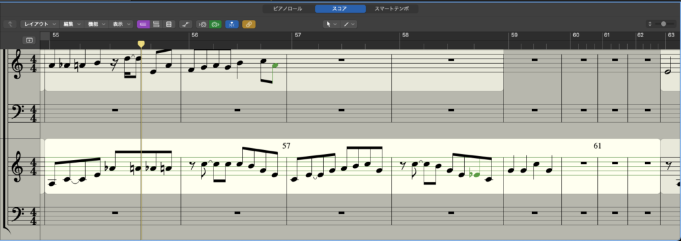Switch to the ピアノロール tab

click(x=287, y=9)
